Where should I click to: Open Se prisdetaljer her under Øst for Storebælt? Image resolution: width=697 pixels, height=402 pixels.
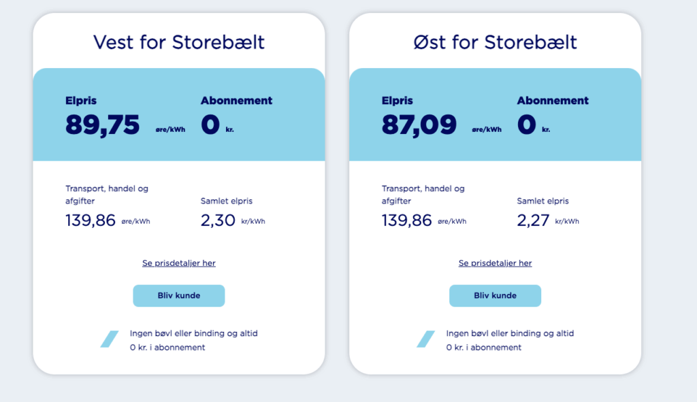pyautogui.click(x=496, y=263)
